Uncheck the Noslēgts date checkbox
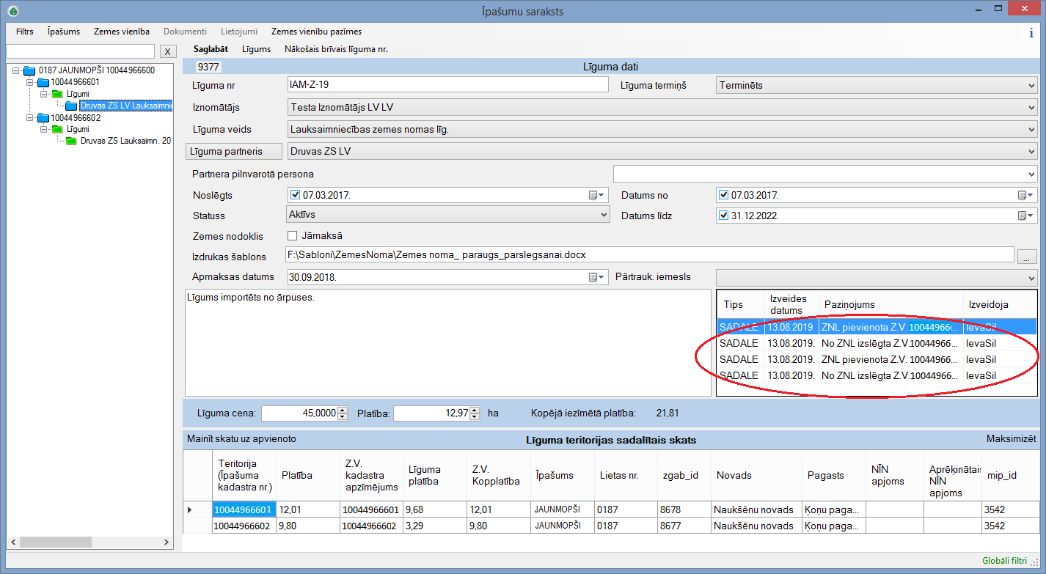The height and width of the screenshot is (574, 1046). point(296,196)
